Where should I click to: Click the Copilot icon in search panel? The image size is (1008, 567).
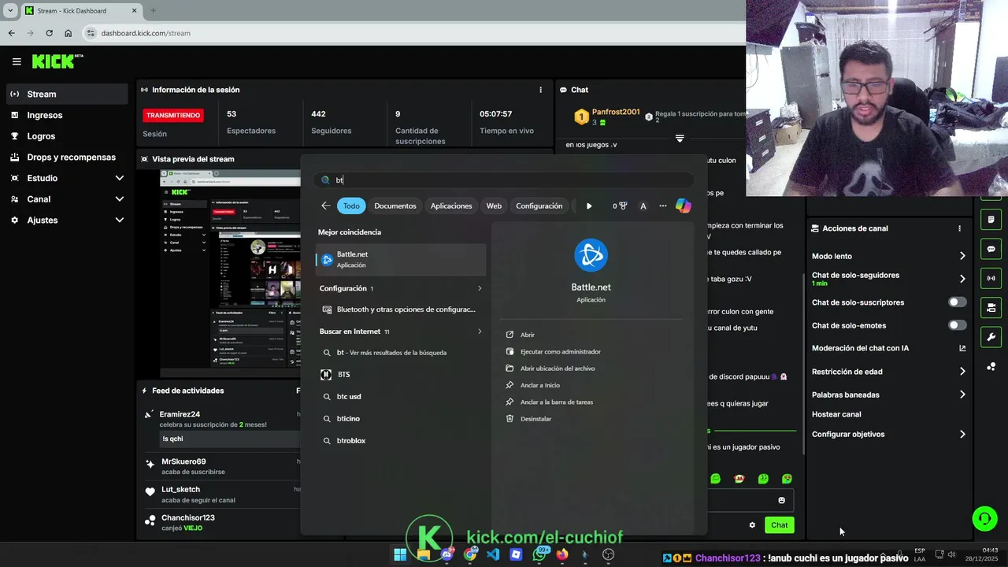click(683, 206)
